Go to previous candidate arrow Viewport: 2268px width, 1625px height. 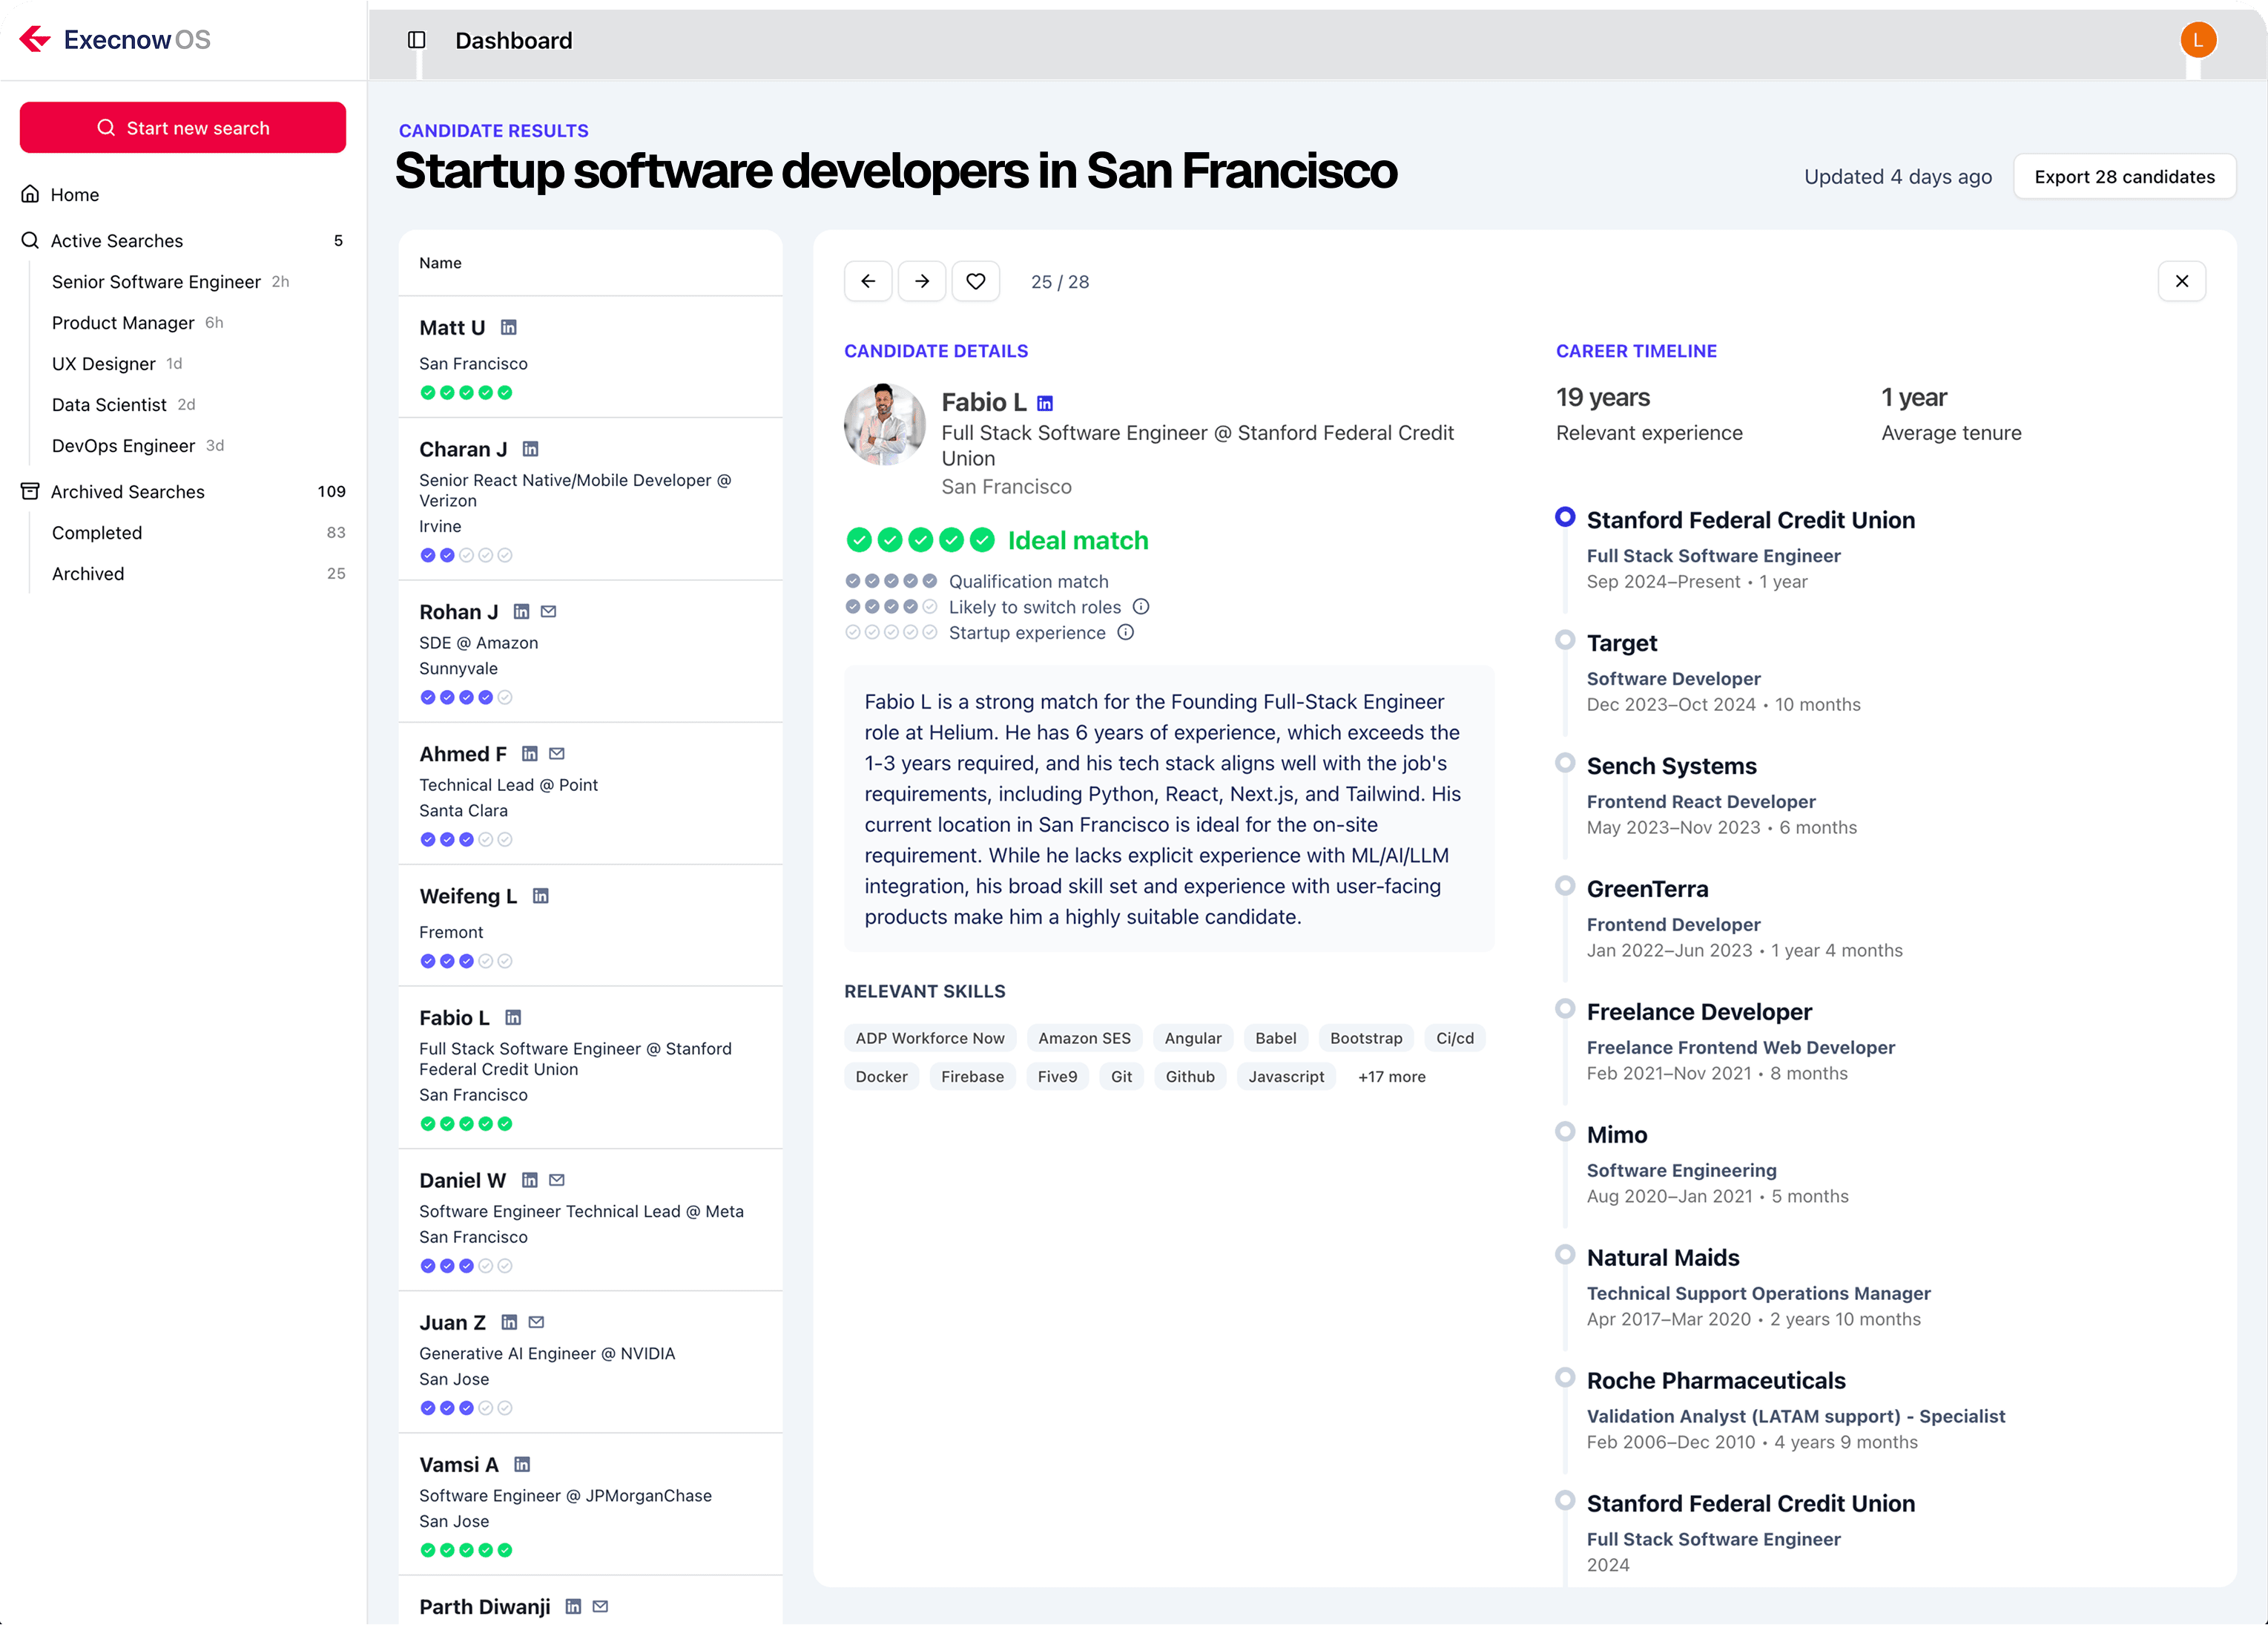(x=867, y=281)
